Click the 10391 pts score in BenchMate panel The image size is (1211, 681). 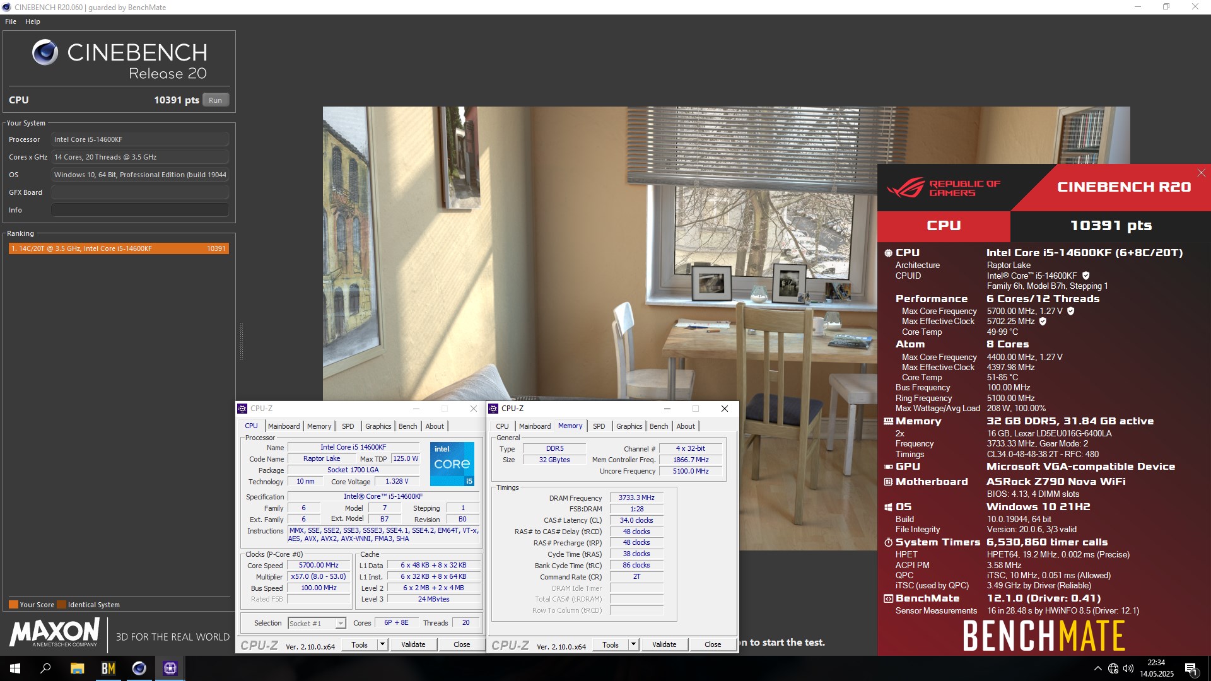[x=1111, y=226]
